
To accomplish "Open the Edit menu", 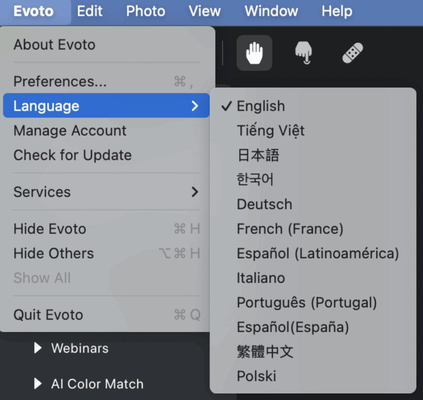I will click(x=89, y=11).
